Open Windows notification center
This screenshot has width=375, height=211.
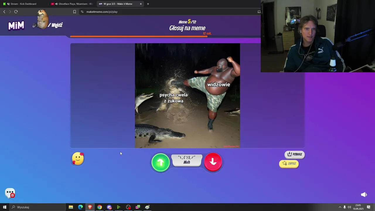click(369, 207)
